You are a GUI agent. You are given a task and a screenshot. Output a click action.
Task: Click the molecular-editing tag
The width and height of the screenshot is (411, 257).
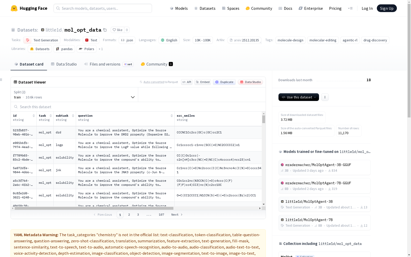coord(323,40)
